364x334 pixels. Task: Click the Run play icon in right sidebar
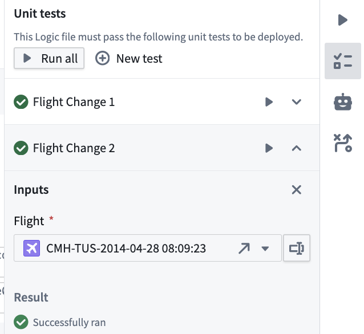point(343,20)
